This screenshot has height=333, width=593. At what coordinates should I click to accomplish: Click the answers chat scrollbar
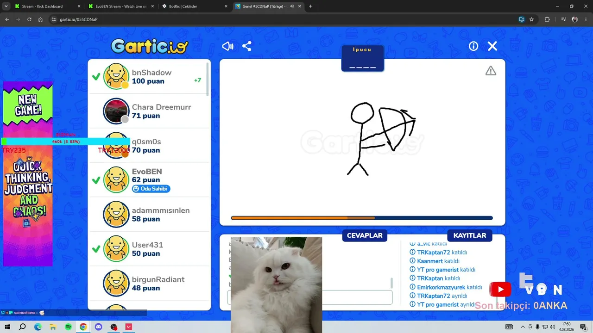pos(392,283)
